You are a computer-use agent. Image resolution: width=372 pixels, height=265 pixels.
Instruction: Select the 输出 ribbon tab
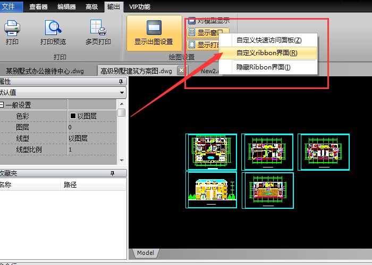113,6
